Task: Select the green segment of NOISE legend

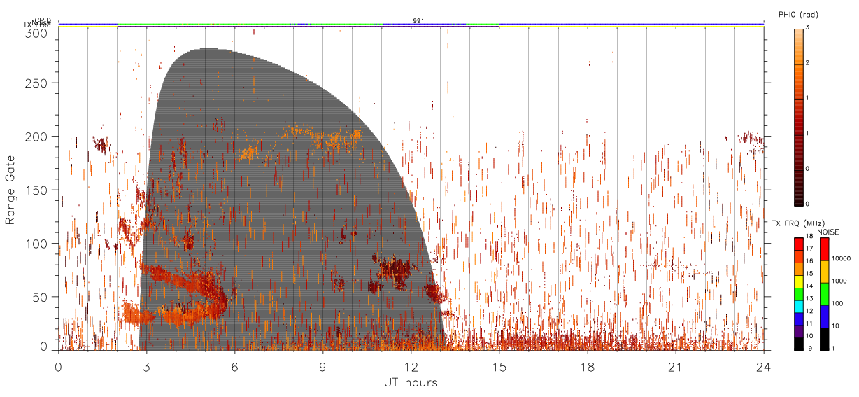Action: (x=824, y=294)
